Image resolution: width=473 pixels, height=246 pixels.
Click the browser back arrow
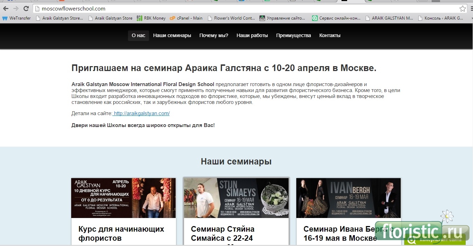click(6, 8)
